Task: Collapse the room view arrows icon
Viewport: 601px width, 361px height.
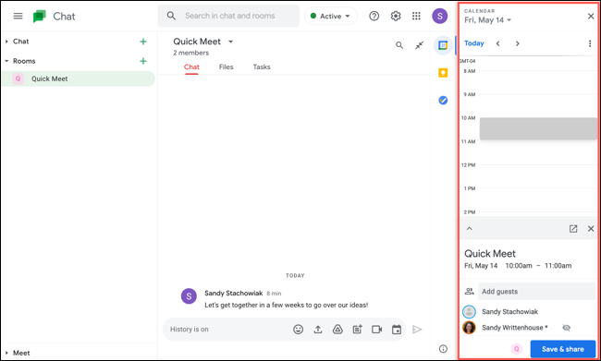Action: pyautogui.click(x=420, y=45)
